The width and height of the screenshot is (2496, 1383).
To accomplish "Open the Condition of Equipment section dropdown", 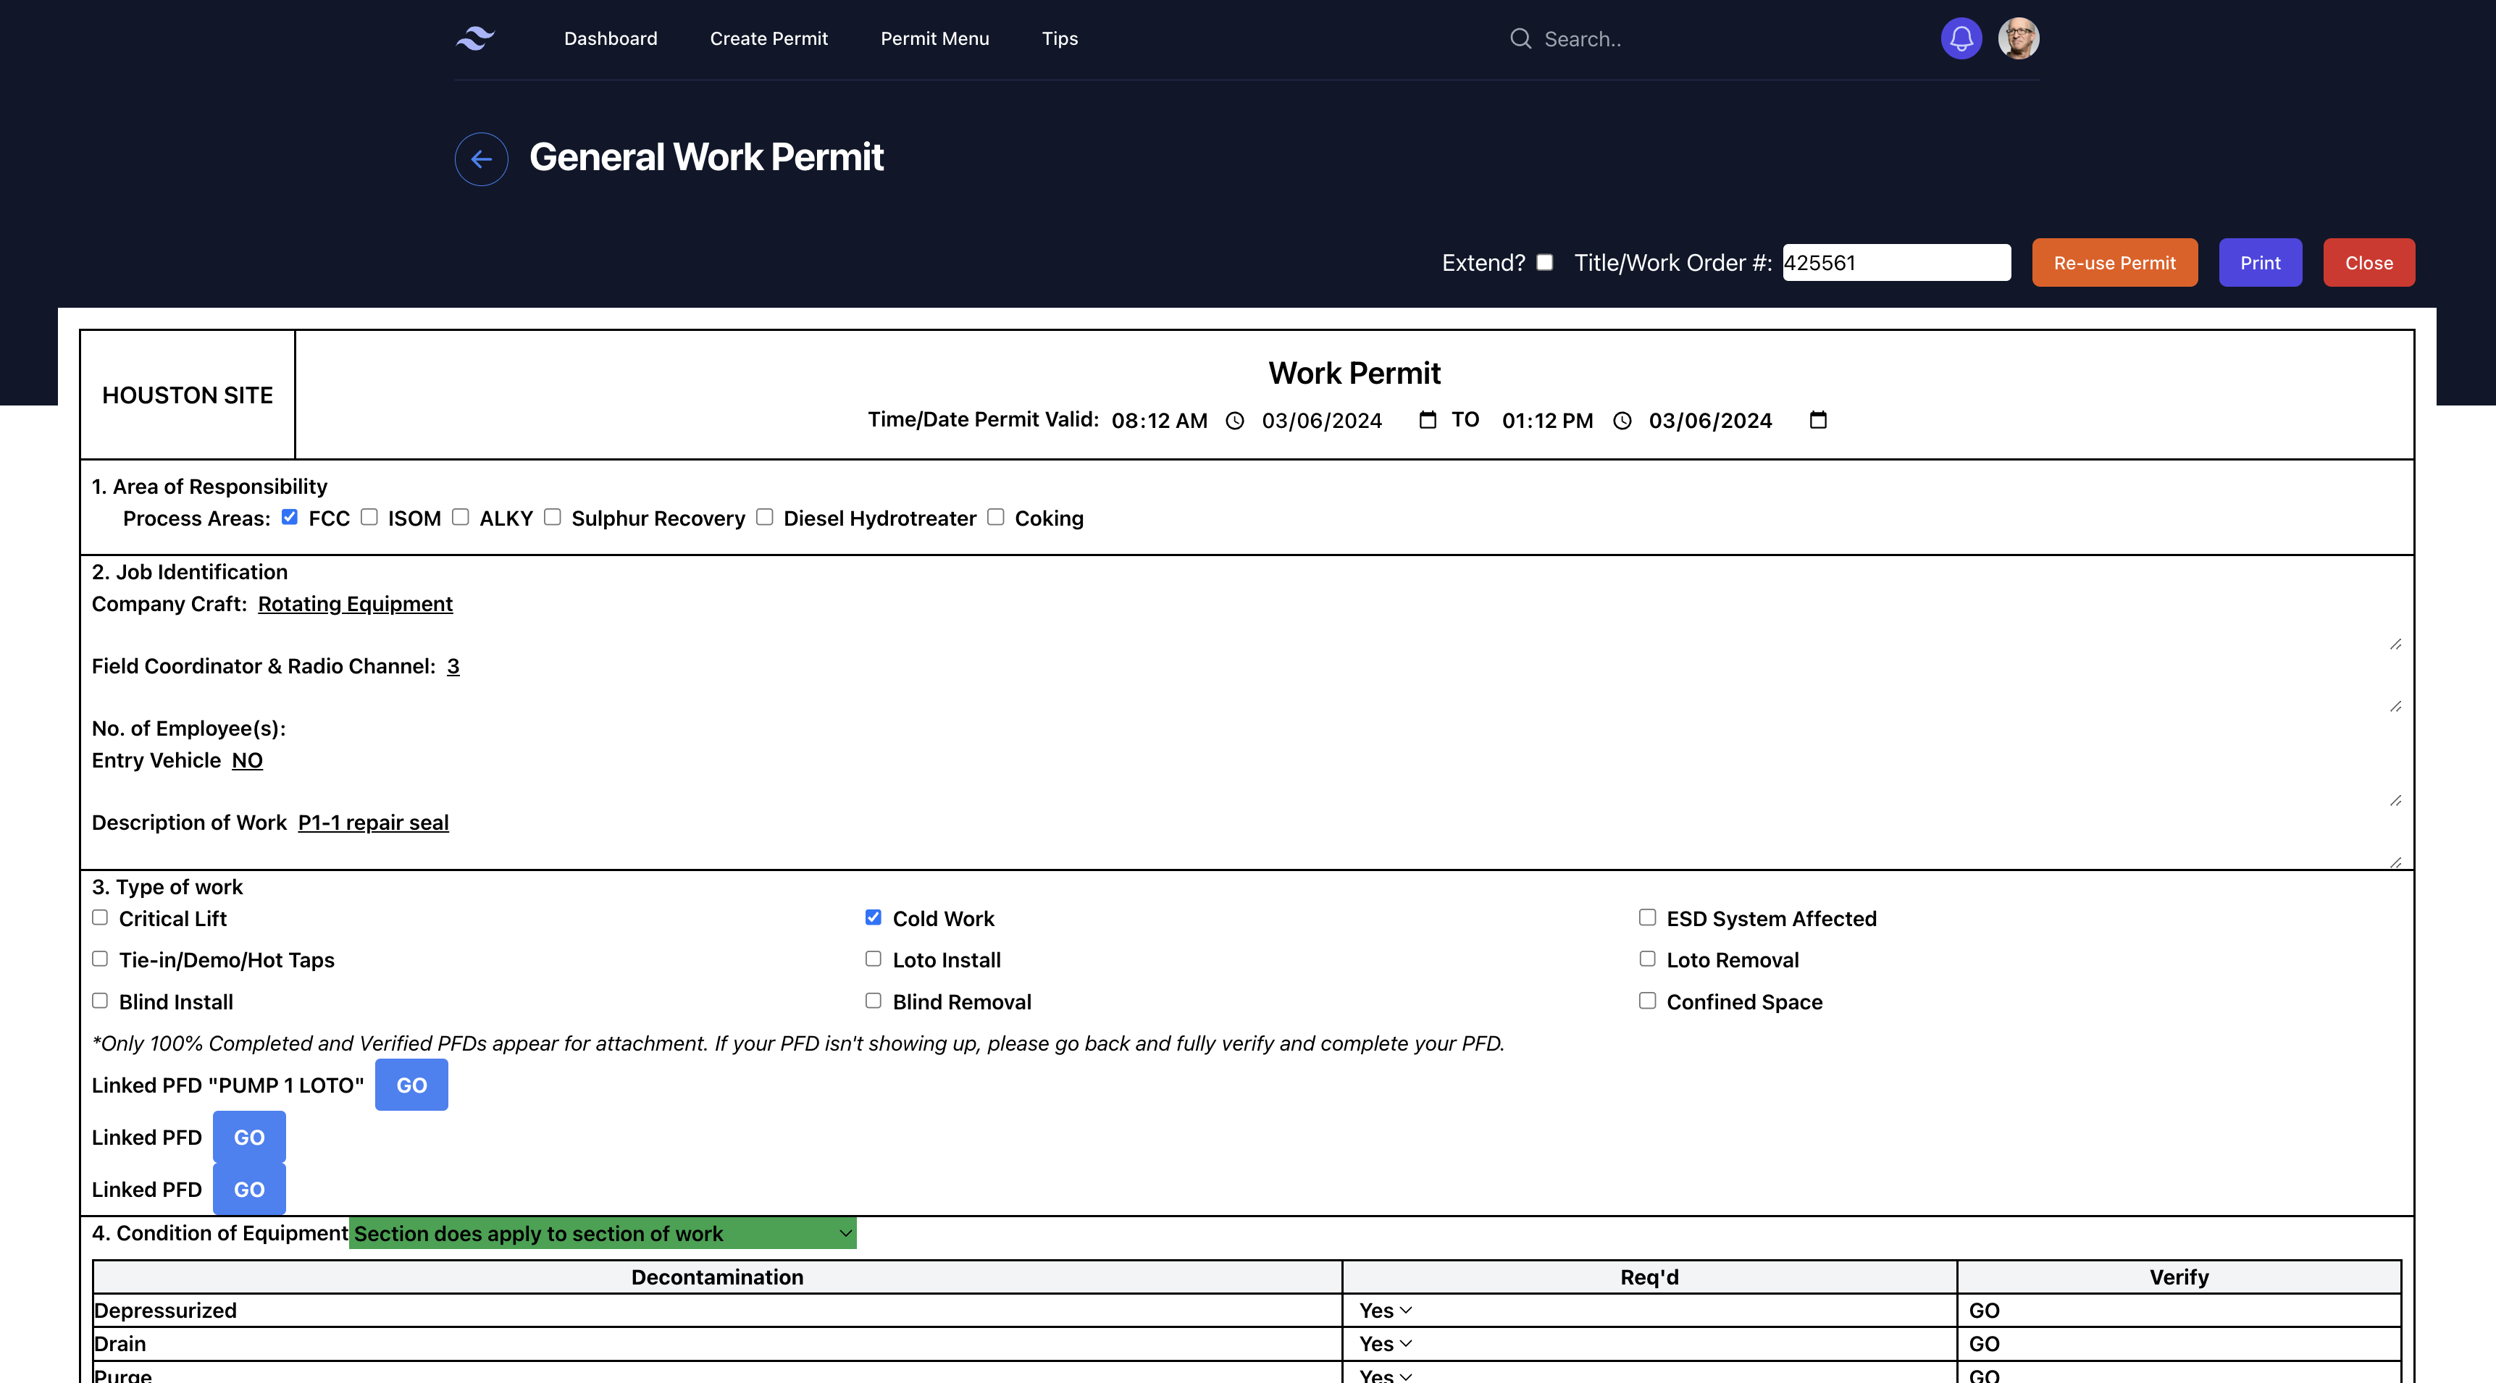I will point(603,1233).
